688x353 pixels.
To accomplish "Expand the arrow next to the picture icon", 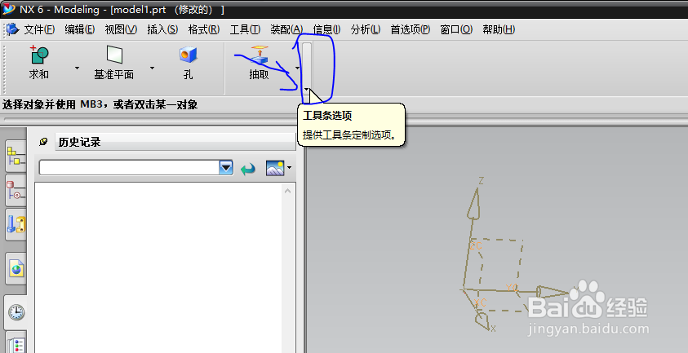I will tap(289, 167).
